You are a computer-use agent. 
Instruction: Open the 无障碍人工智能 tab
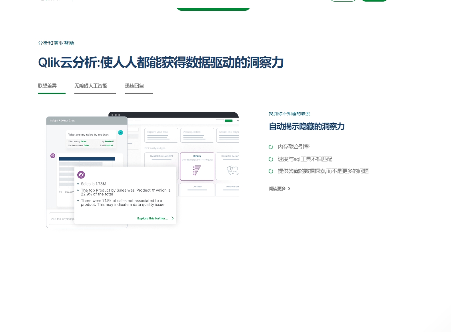point(95,86)
